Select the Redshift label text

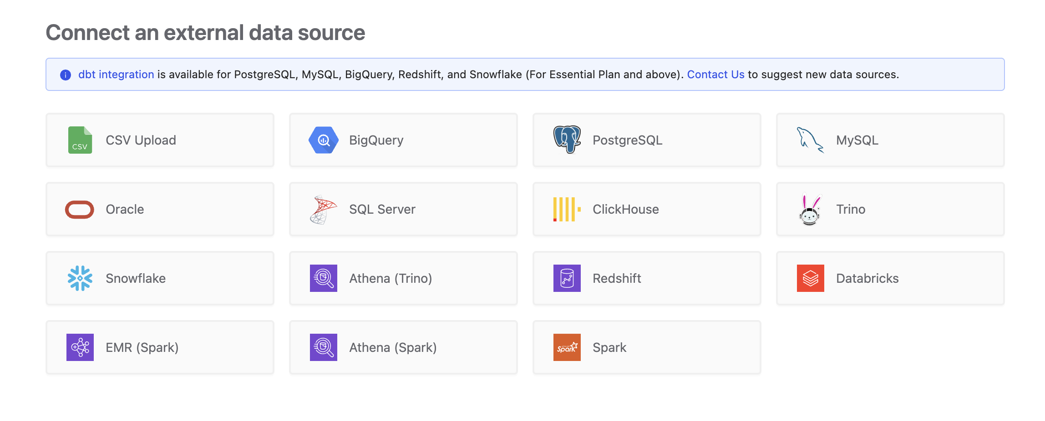[617, 278]
